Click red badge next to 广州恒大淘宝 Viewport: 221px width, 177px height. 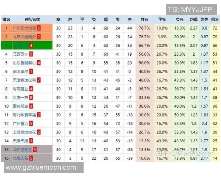click(x=39, y=28)
